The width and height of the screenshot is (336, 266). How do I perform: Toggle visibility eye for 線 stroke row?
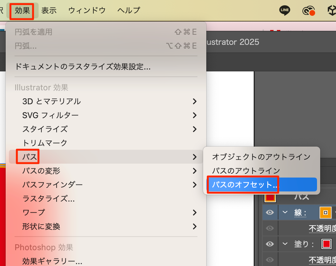point(270,213)
